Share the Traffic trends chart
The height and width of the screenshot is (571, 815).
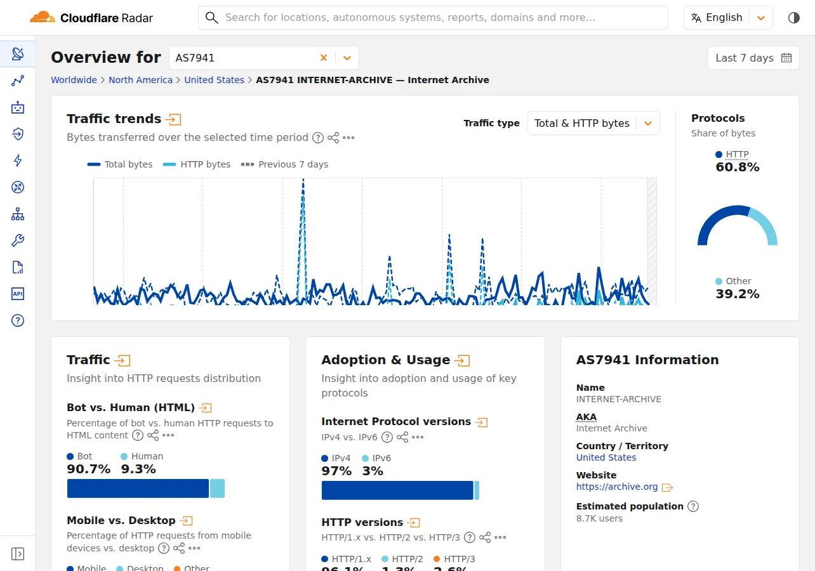[x=333, y=138]
